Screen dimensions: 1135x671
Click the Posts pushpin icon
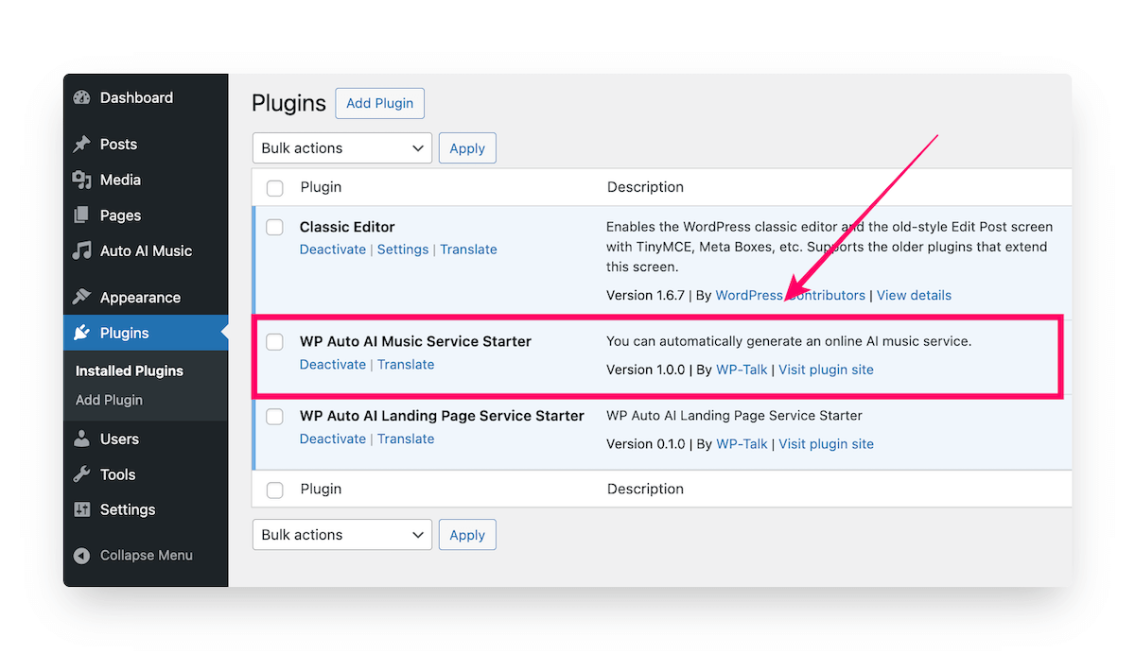pyautogui.click(x=82, y=144)
